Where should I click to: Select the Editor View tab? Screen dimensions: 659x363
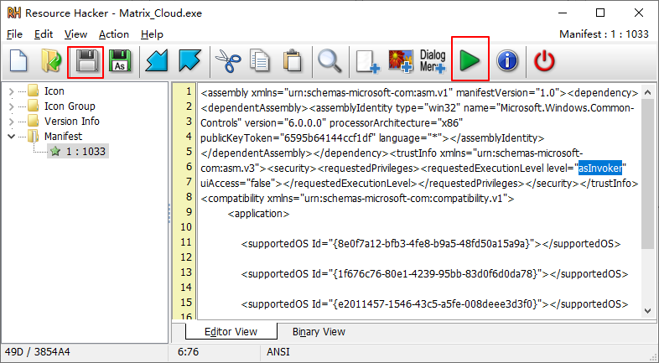(x=231, y=332)
